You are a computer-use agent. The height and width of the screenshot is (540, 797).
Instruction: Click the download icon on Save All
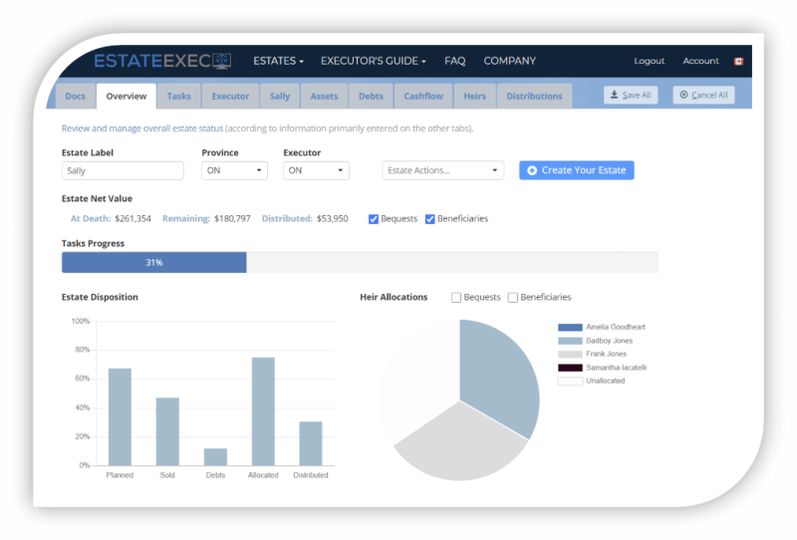click(x=615, y=95)
